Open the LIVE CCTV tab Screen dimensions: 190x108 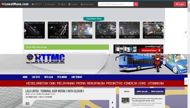[x=36, y=77]
